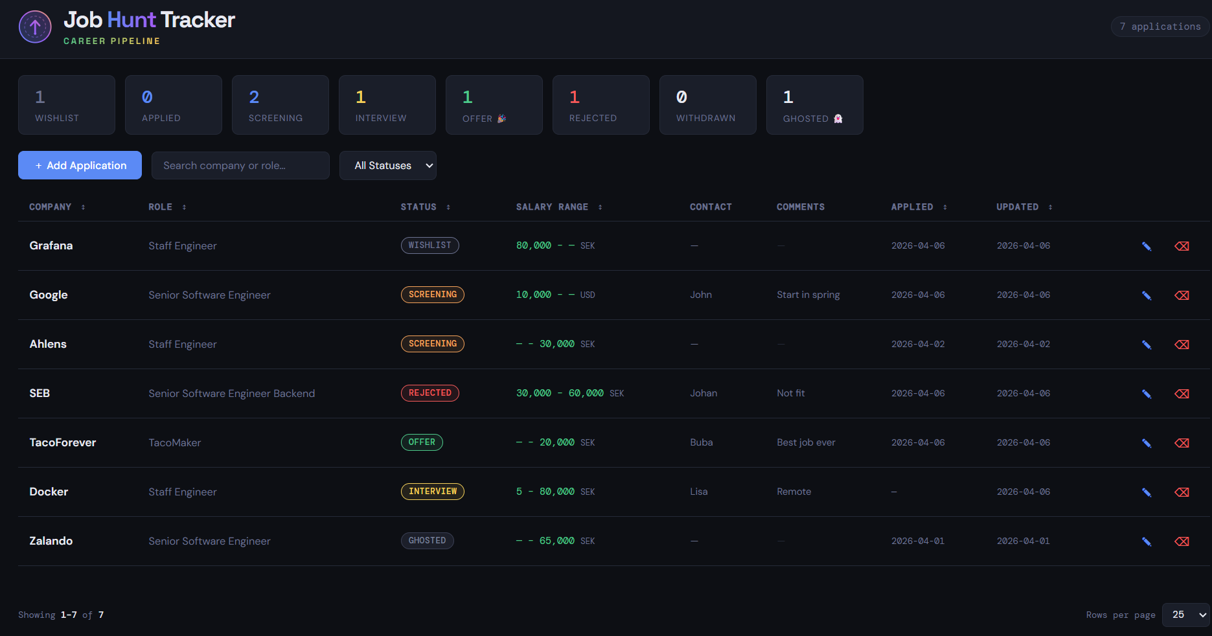The image size is (1212, 636).
Task: Click the 'Start in spring' comment
Action: [x=808, y=295]
